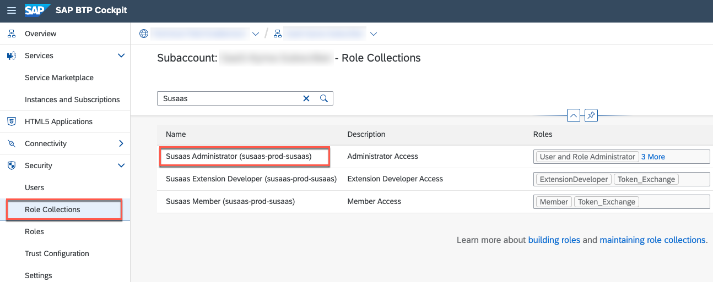The image size is (713, 282).
Task: Click Extension Developer Access description
Action: click(x=395, y=179)
